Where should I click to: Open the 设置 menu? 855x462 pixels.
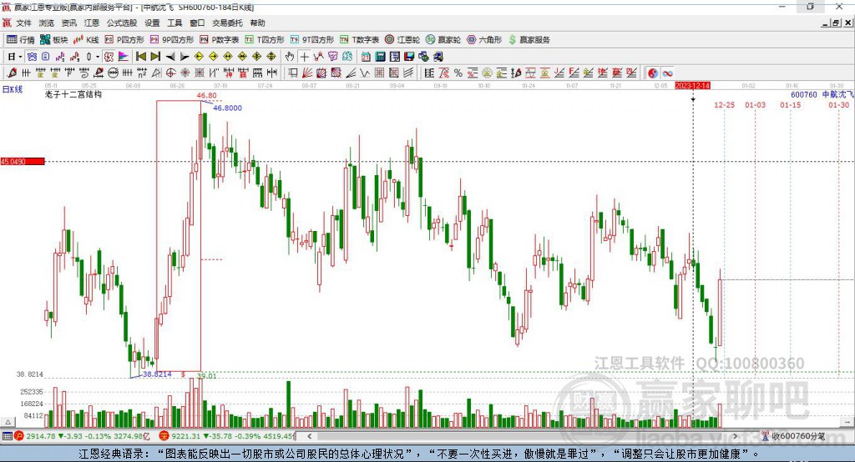tap(152, 23)
